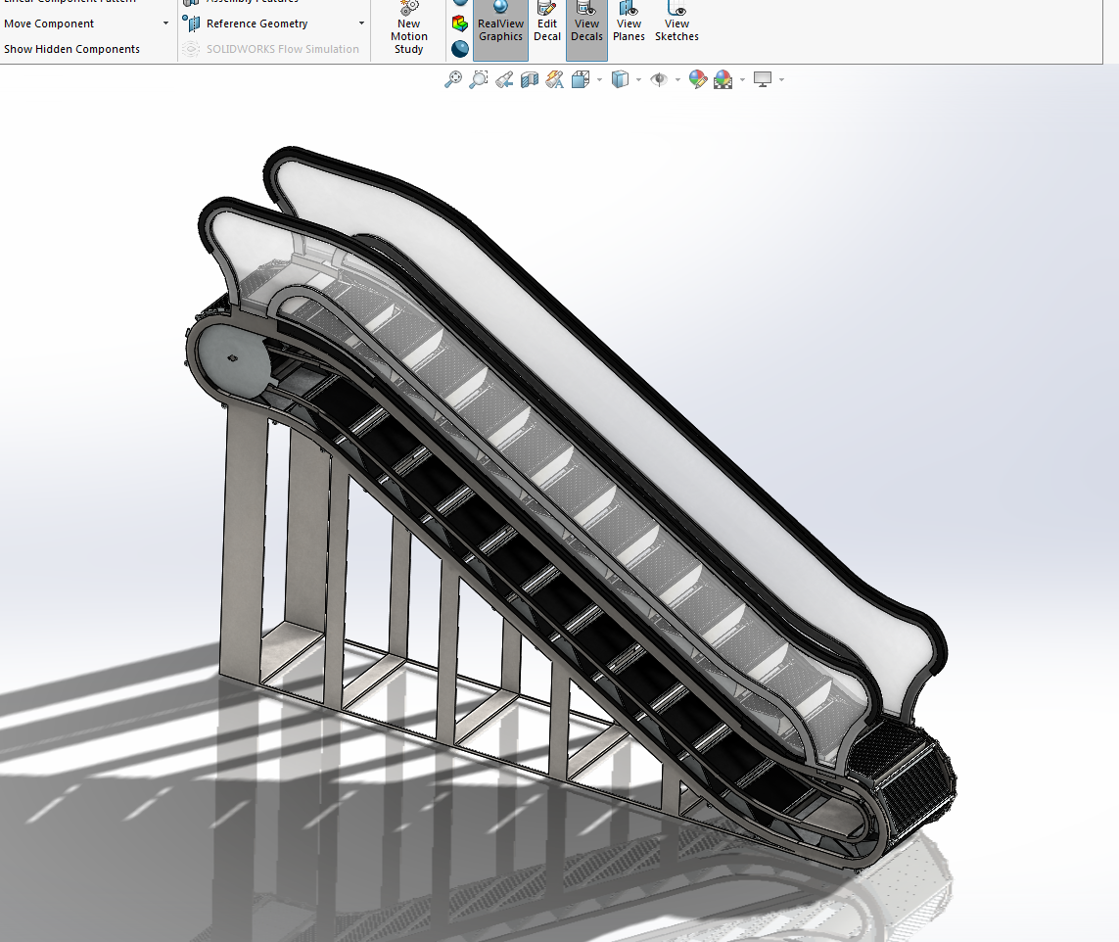The width and height of the screenshot is (1119, 942).
Task: Expand the Display Style dropdown arrow
Action: [x=638, y=79]
